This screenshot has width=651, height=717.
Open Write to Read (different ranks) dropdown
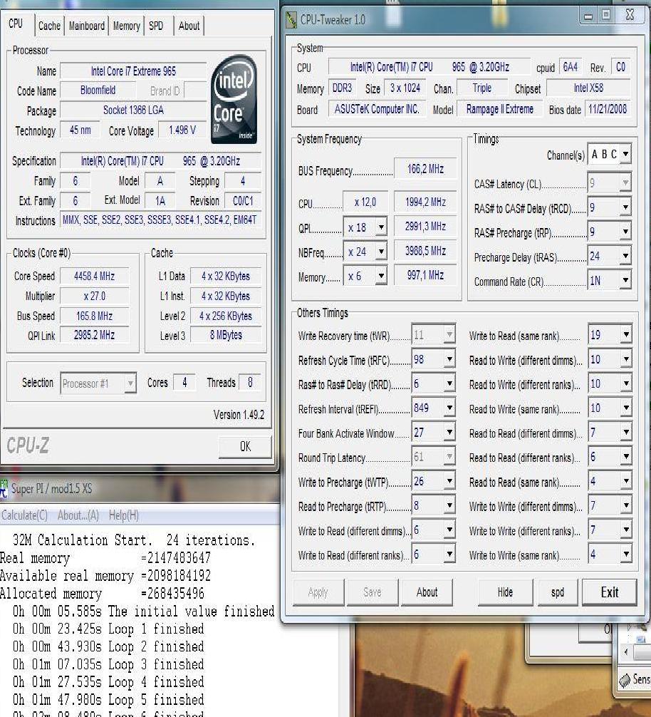tap(449, 554)
